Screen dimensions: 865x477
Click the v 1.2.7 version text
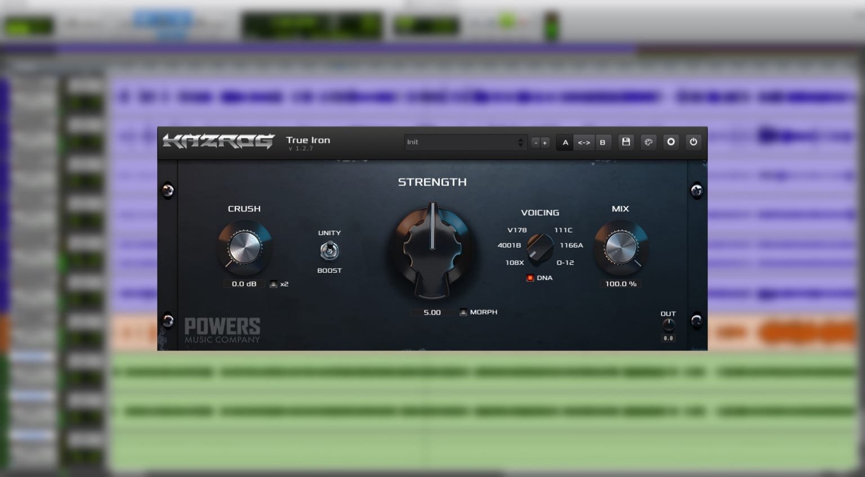click(x=301, y=148)
